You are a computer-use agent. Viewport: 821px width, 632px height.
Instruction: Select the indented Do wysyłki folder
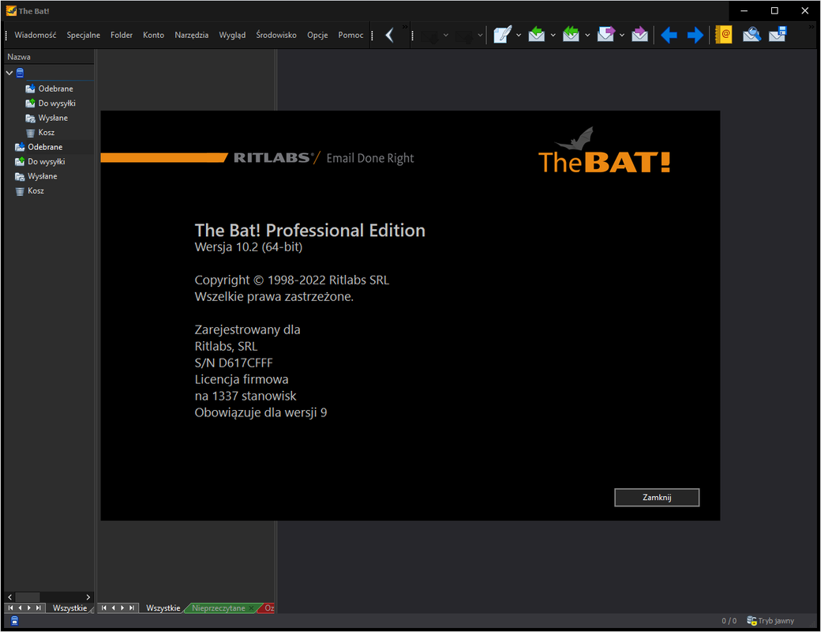[57, 103]
